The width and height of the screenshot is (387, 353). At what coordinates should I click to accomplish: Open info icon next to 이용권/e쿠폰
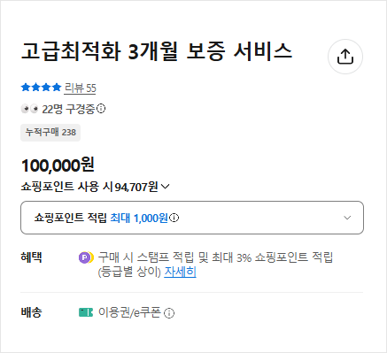point(169,313)
